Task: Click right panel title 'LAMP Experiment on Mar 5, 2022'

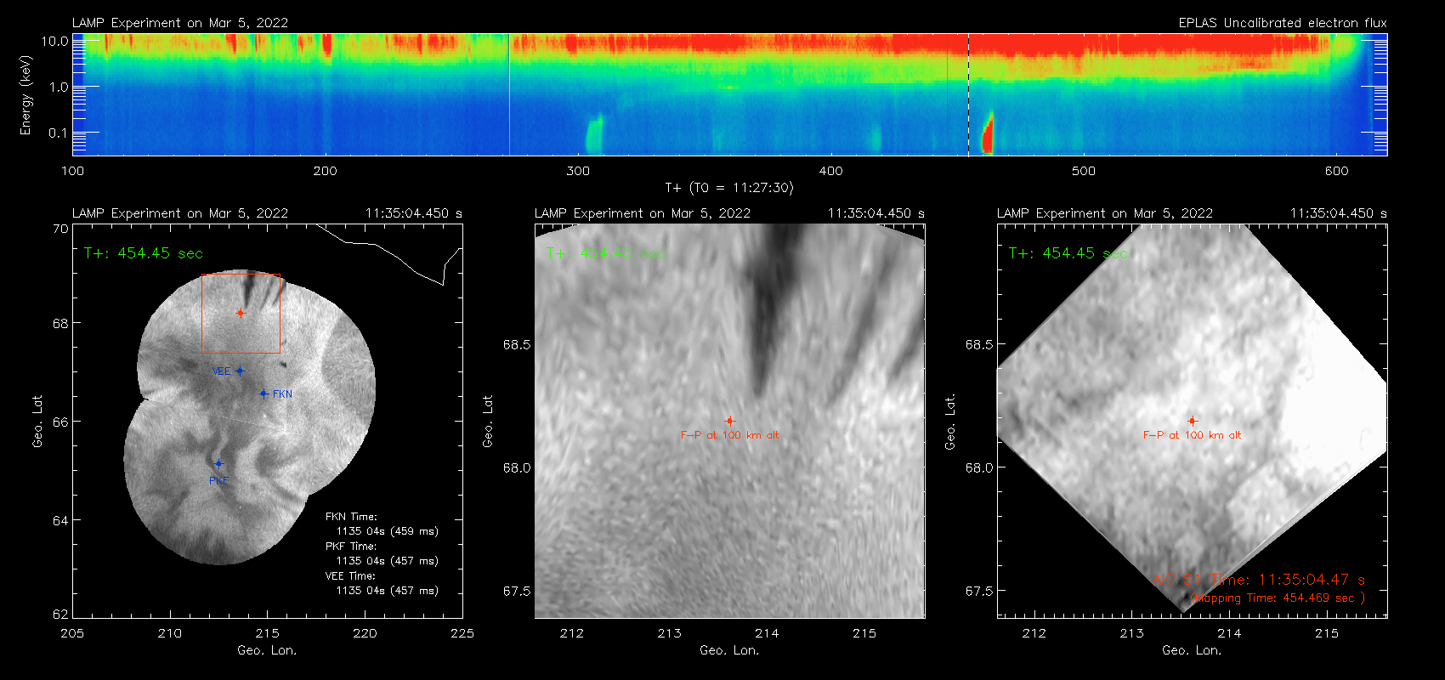Action: 1105,213
